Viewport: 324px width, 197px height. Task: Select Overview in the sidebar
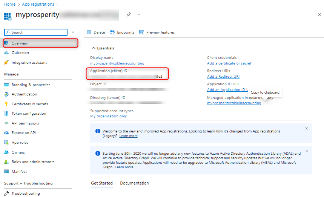[40, 43]
